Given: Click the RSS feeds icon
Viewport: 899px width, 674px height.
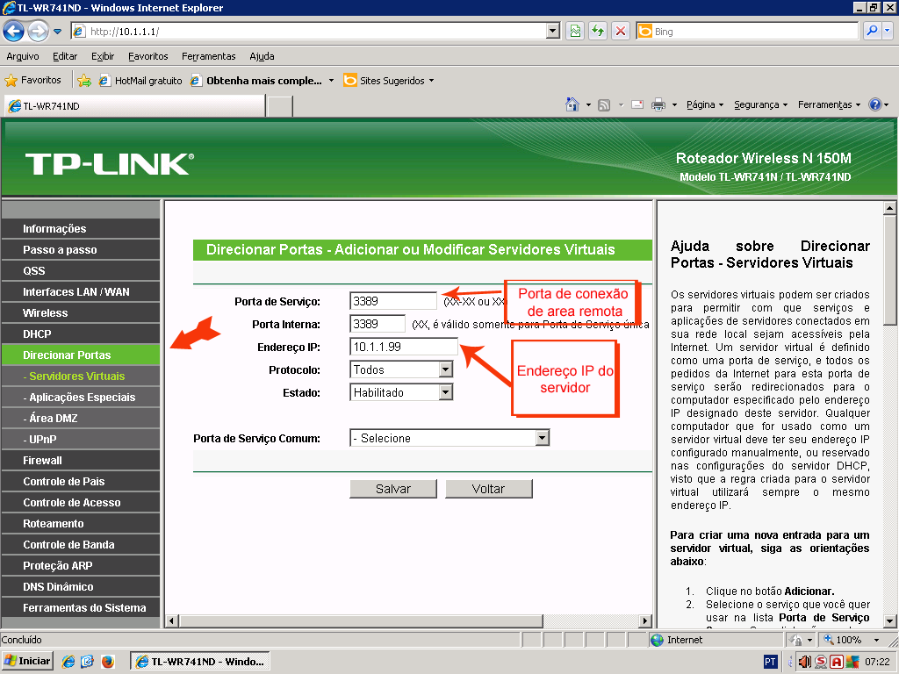Looking at the screenshot, I should (x=604, y=105).
